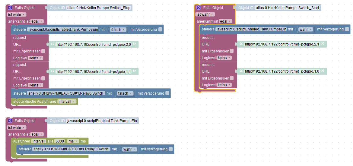Enable 'mit Ergebnissen' for pcfgpio,1,0 request
The height and width of the screenshot is (166, 353).
point(232,78)
